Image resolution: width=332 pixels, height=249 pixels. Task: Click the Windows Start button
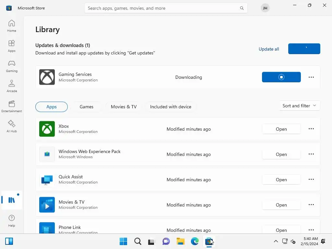123,241
